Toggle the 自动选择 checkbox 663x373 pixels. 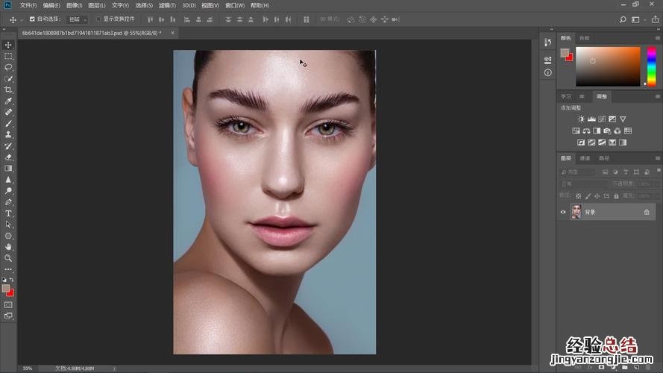coord(32,19)
